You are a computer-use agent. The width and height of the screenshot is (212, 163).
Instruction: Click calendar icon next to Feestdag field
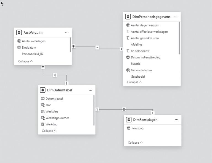coord(129,128)
